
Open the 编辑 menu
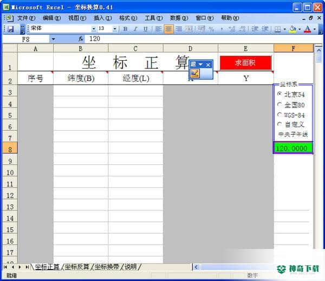tap(51, 18)
